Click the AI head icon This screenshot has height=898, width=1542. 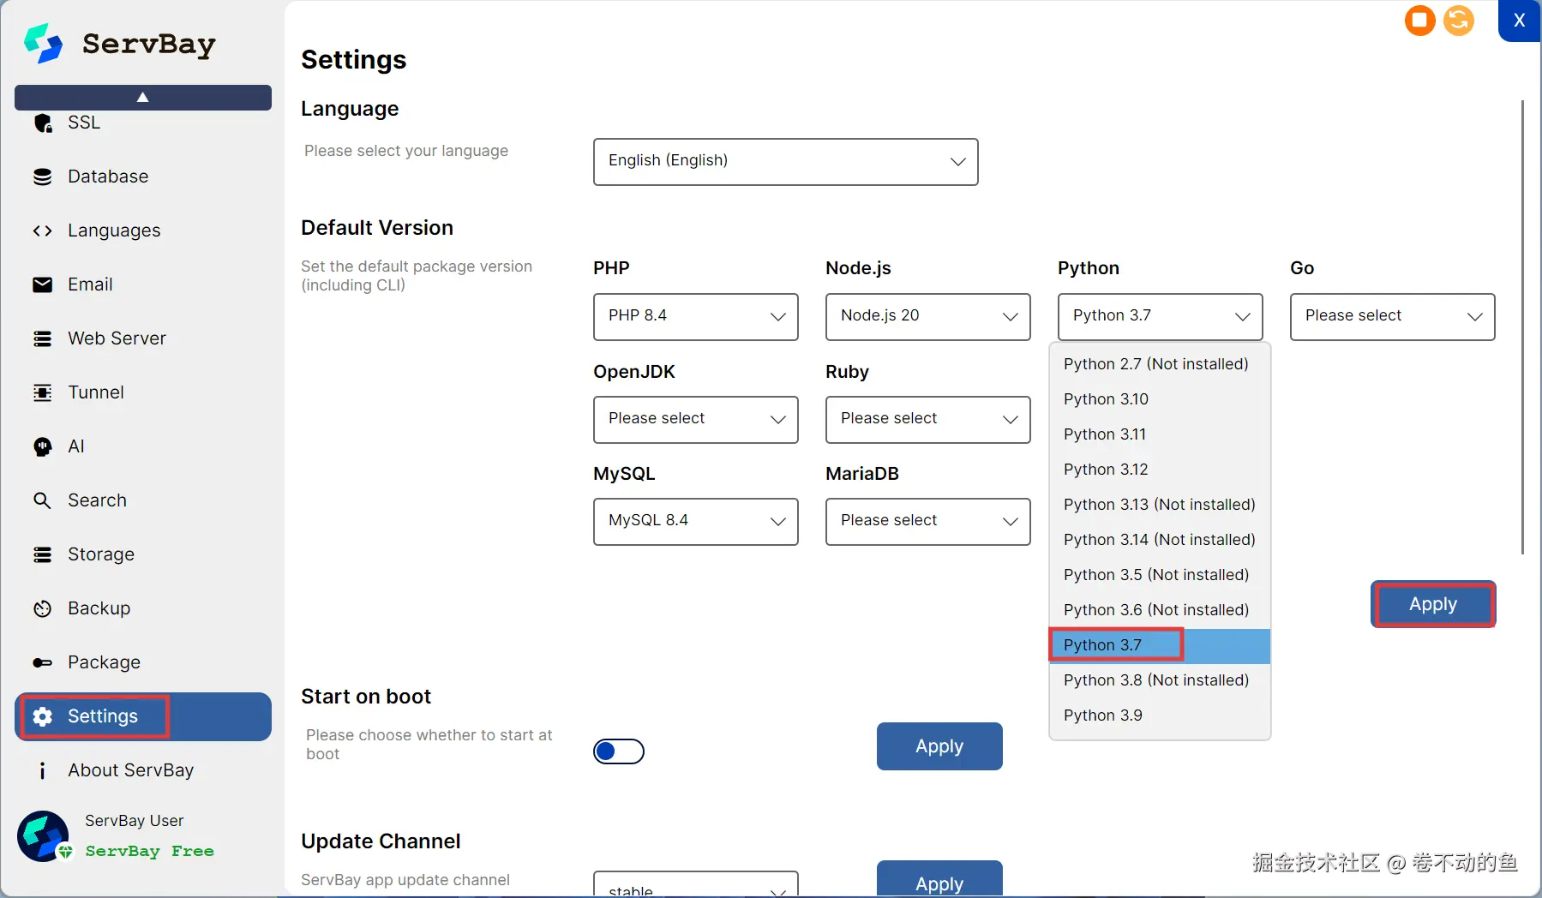click(42, 446)
